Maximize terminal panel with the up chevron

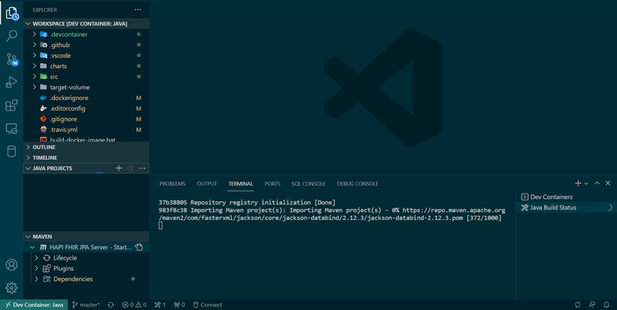(x=597, y=184)
